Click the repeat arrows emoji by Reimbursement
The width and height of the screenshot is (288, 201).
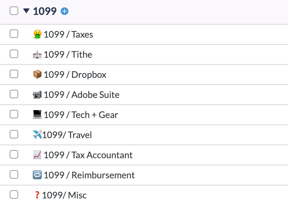(37, 175)
